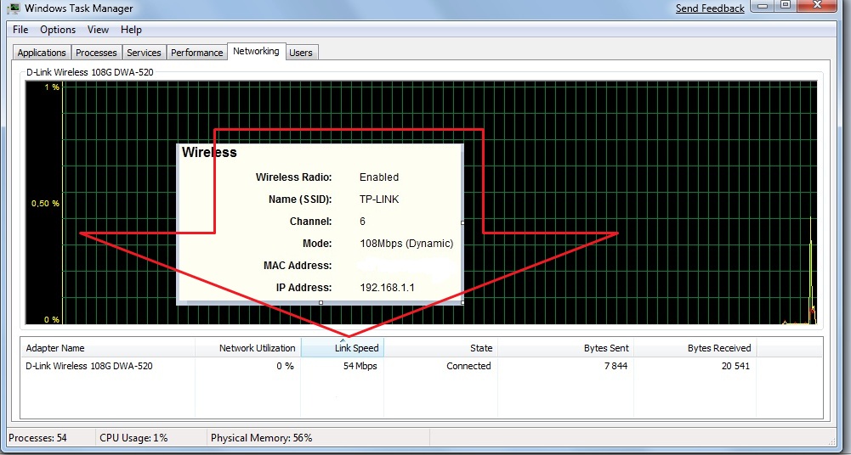The width and height of the screenshot is (851, 455).
Task: Click the Connected state cell
Action: click(x=468, y=366)
